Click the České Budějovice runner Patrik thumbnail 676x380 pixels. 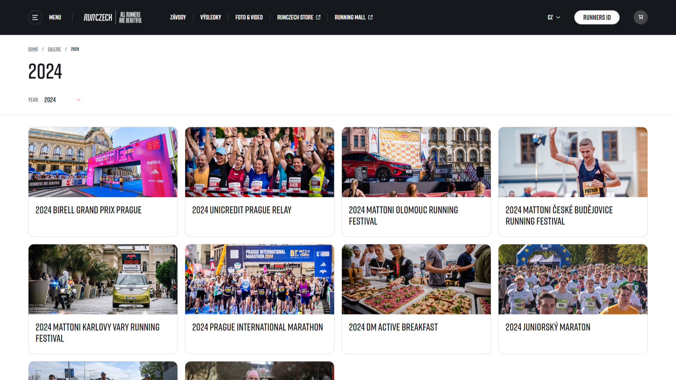pyautogui.click(x=573, y=162)
